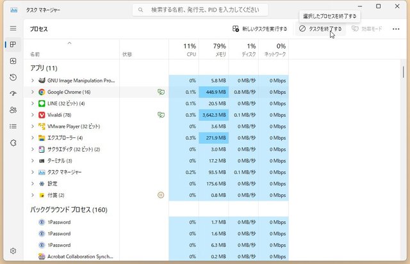The height and width of the screenshot is (264, 410).
Task: Sort by the 状態 column header
Action: [144, 49]
